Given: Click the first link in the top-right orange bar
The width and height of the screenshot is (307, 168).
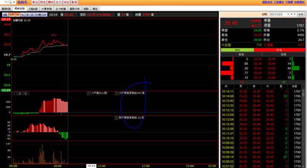Looking at the screenshot, I should [267, 2].
